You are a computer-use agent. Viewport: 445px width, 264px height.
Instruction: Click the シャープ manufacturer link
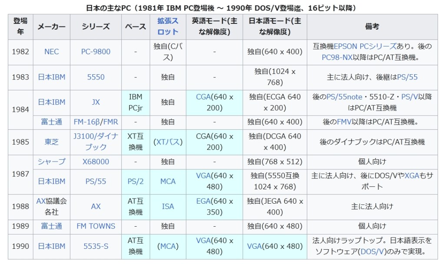click(51, 162)
